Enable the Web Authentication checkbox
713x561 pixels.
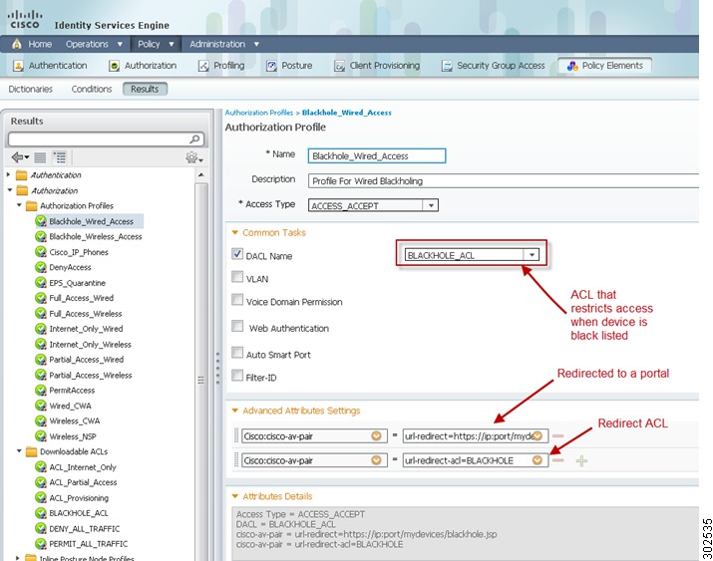click(x=237, y=326)
